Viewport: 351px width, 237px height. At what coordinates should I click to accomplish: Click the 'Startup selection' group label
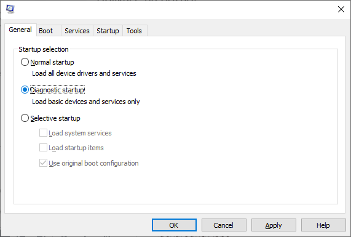[44, 49]
